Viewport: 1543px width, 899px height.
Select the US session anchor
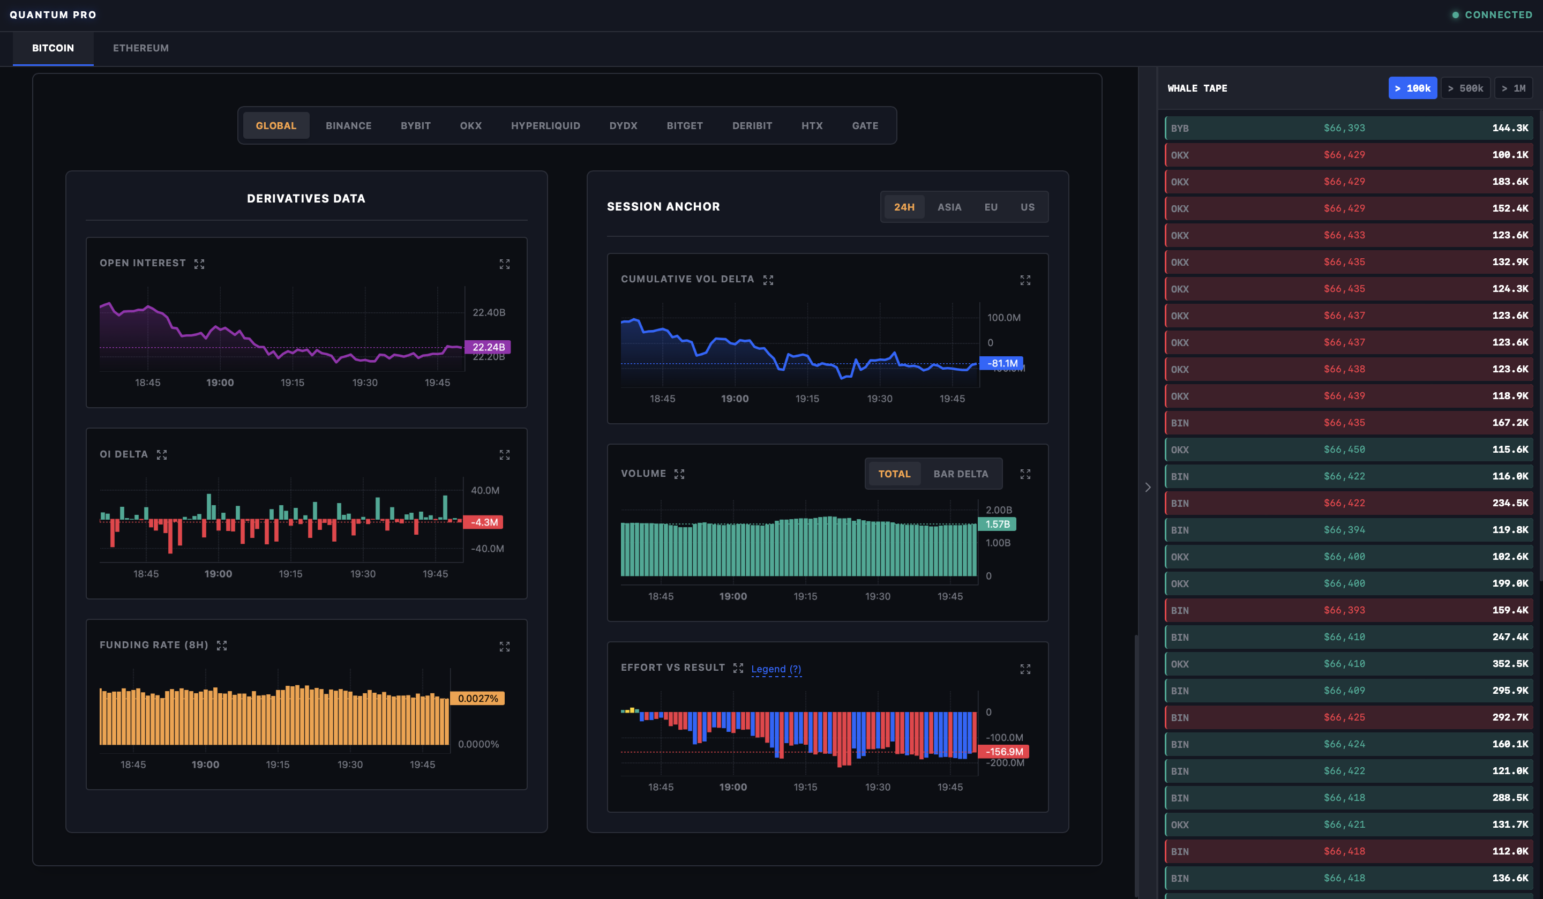(x=1027, y=207)
